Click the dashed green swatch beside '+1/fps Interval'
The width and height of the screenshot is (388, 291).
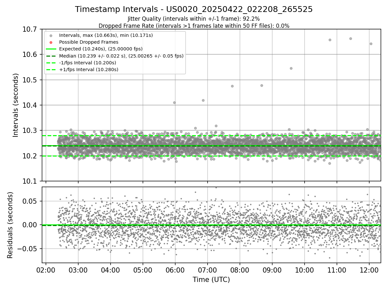click(x=51, y=70)
